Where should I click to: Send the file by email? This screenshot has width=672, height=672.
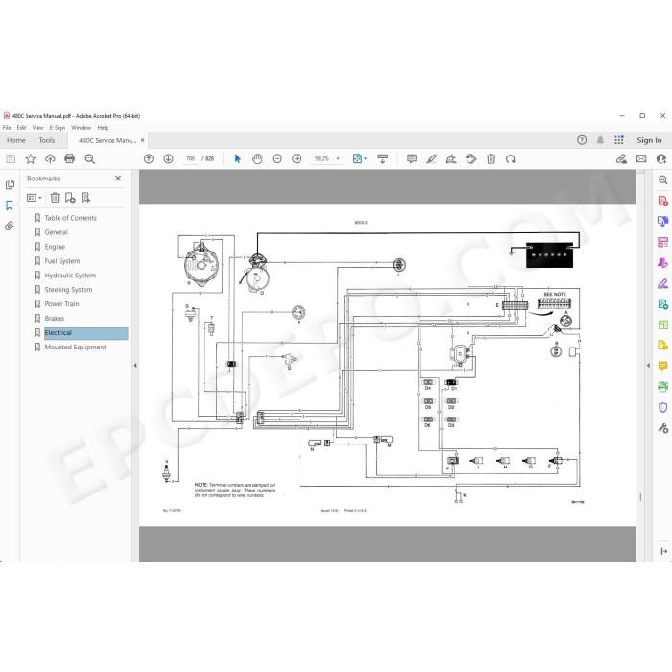(641, 159)
